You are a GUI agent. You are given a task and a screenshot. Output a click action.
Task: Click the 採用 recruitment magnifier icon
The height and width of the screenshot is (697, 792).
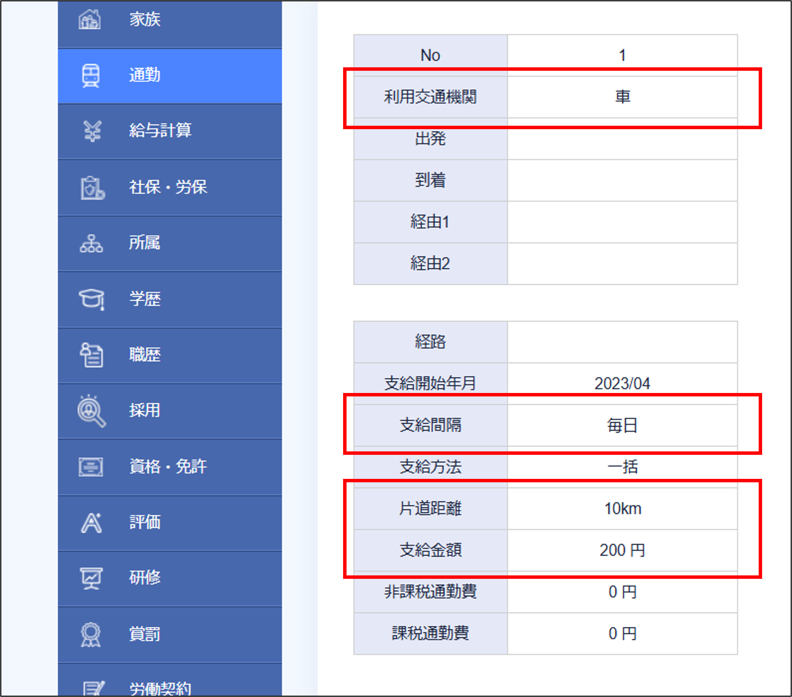click(x=91, y=411)
